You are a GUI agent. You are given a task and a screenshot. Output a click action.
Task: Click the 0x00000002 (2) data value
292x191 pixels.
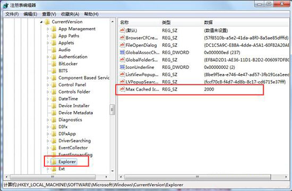coord(219,67)
